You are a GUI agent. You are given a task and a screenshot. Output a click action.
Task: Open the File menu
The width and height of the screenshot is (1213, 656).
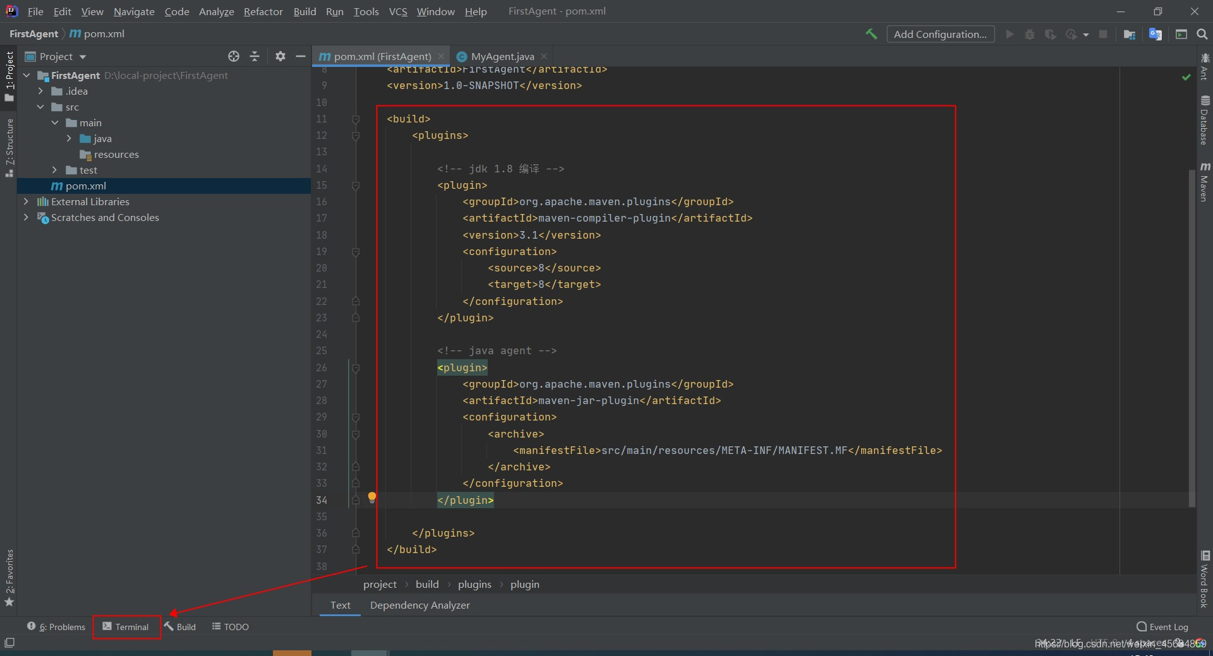[x=35, y=11]
